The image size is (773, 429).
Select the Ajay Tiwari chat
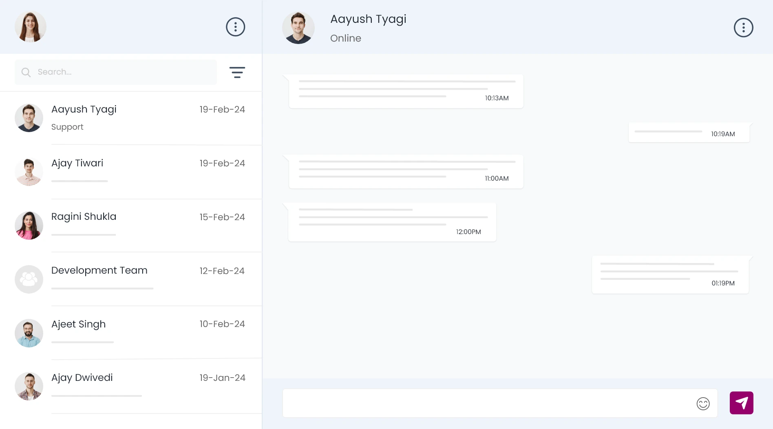(130, 172)
